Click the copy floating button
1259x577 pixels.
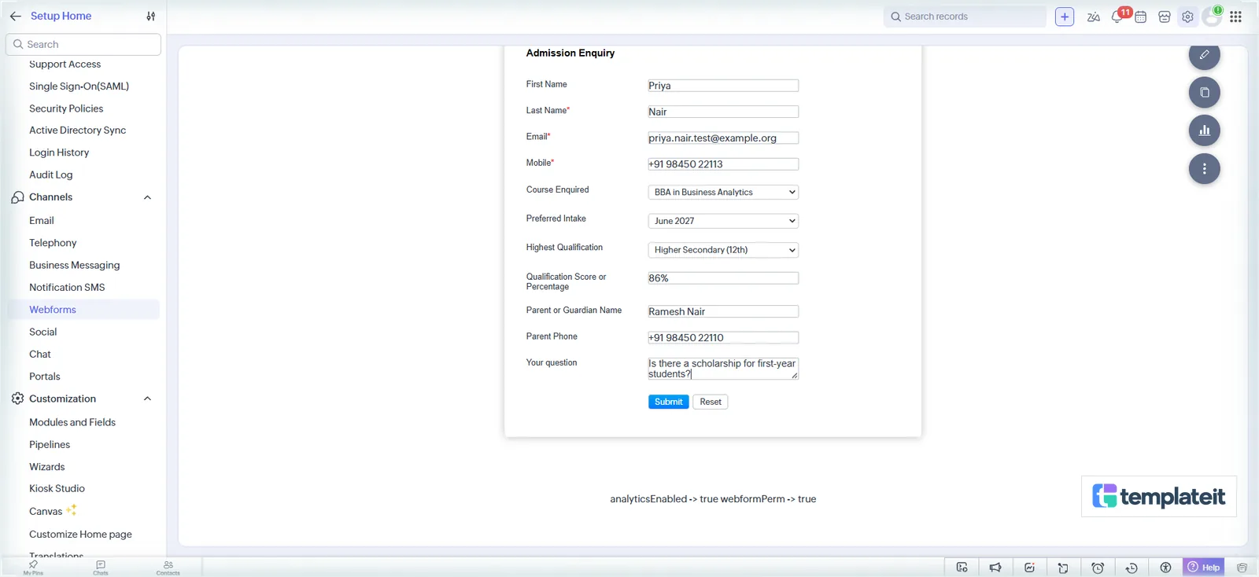[1204, 92]
